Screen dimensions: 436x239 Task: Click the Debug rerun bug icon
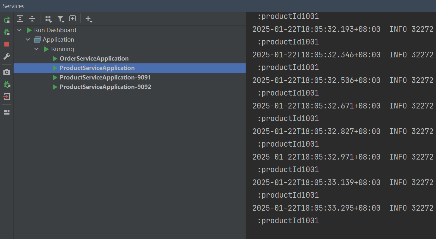pyautogui.click(x=7, y=32)
